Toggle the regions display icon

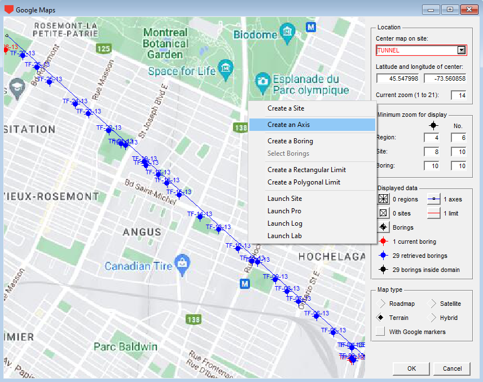pyautogui.click(x=383, y=199)
